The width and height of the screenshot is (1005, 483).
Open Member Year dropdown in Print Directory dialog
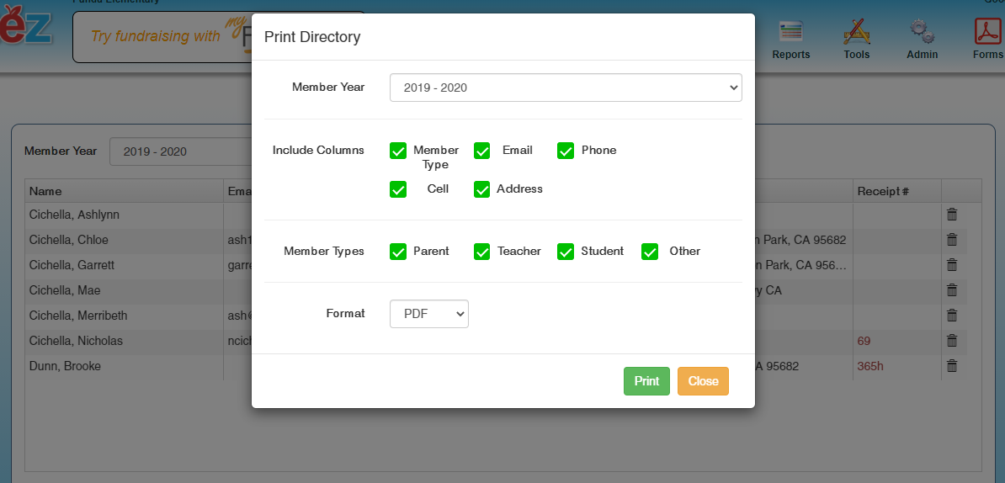pyautogui.click(x=565, y=88)
